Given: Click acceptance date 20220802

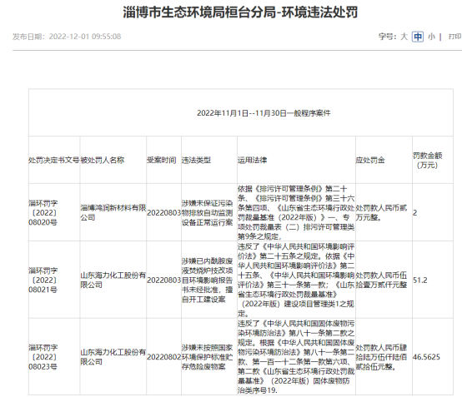Looking at the screenshot, I should (x=163, y=357).
